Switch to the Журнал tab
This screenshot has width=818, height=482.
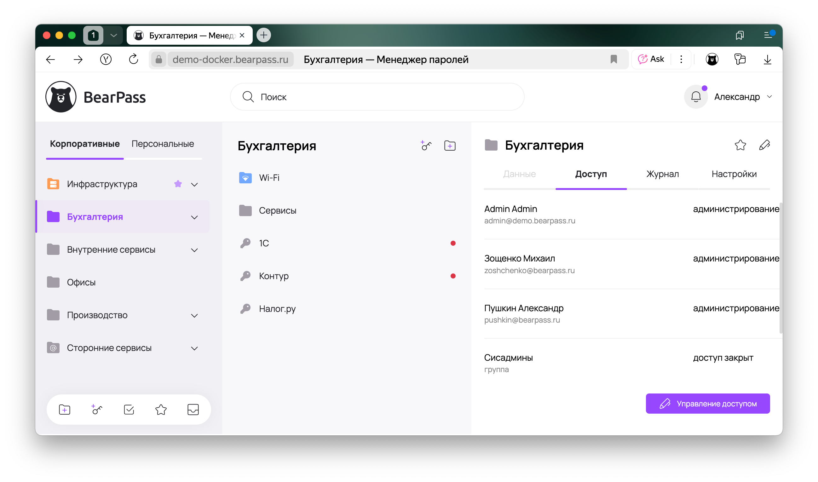[x=662, y=174]
